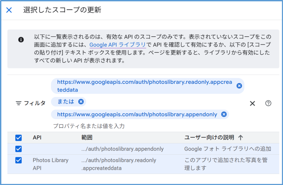Screen dimensions: 283x185
Task: Click the API column header
Action: [37, 138]
